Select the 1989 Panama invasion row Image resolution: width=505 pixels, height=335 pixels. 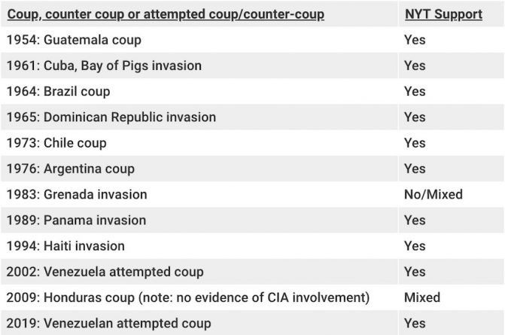pyautogui.click(x=75, y=221)
